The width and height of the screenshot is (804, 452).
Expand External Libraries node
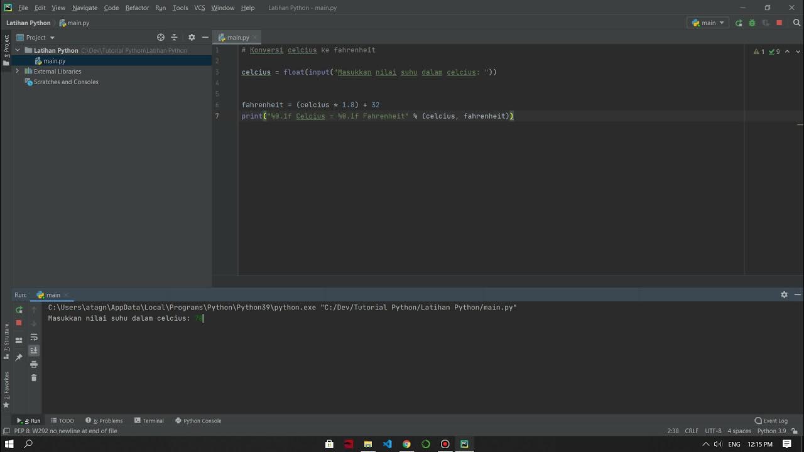tap(18, 72)
